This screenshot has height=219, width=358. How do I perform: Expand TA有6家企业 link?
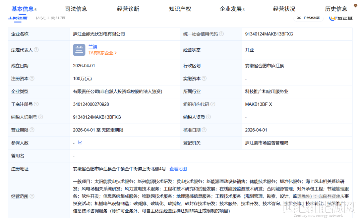click(x=102, y=53)
